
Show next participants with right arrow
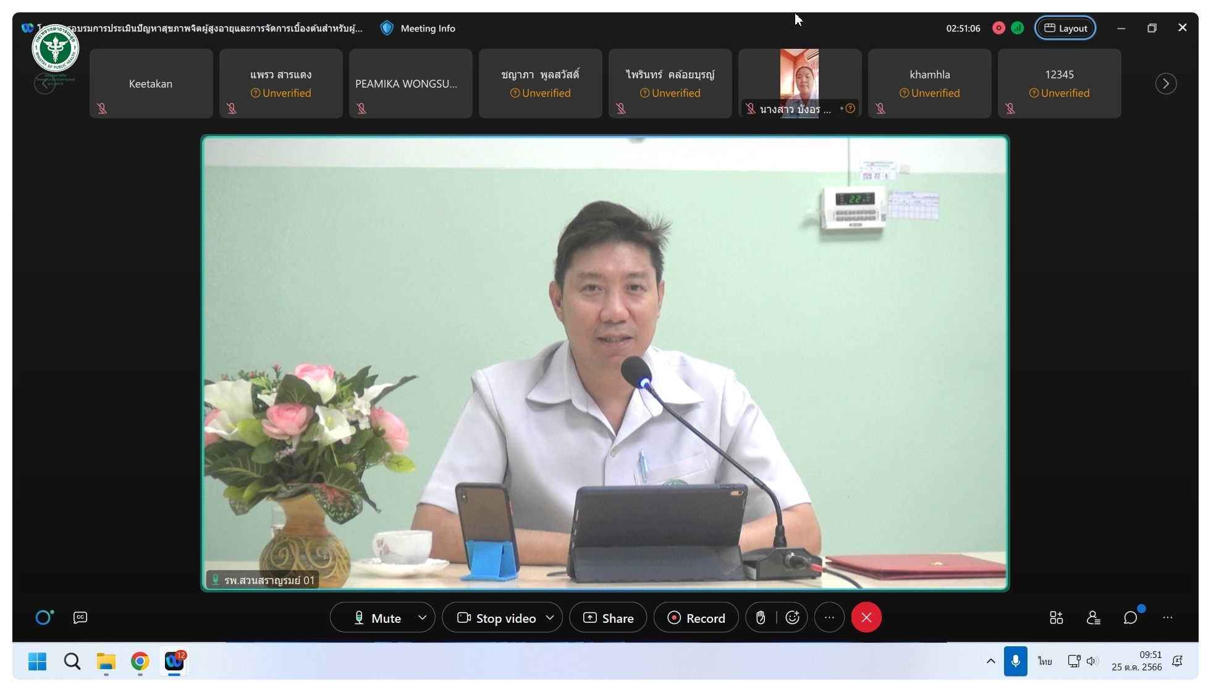[x=1166, y=83]
